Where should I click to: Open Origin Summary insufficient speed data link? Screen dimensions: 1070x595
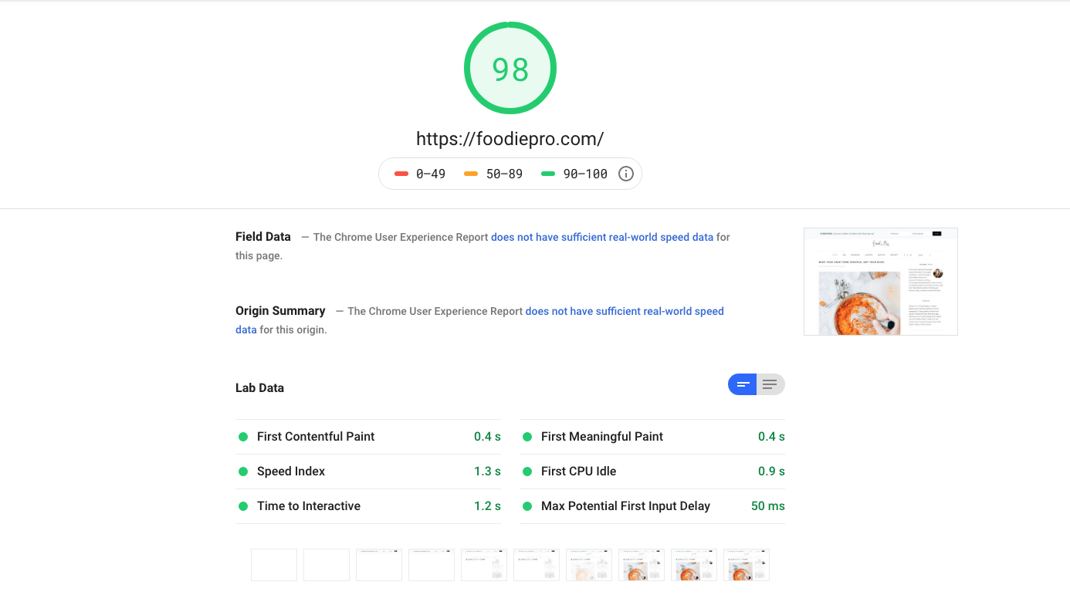(x=624, y=312)
